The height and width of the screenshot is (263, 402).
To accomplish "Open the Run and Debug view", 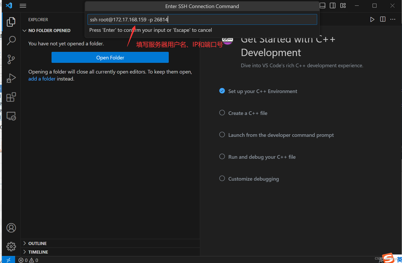I will 11,78.
